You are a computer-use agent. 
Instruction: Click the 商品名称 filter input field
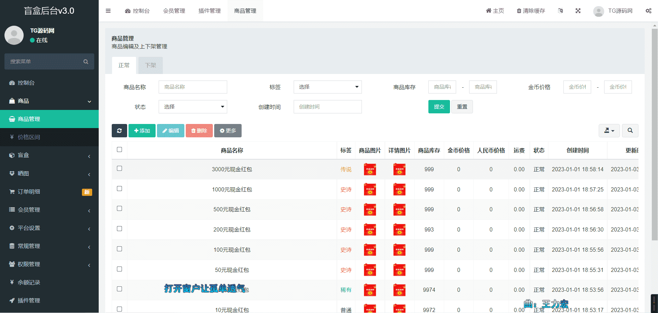click(x=193, y=87)
